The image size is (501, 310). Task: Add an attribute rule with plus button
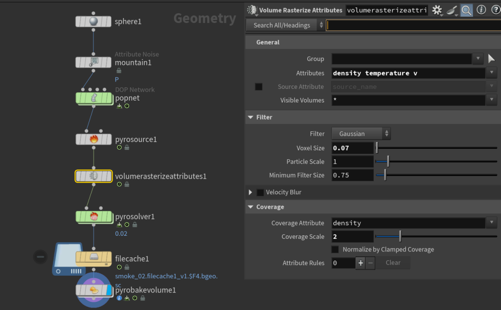click(x=361, y=263)
